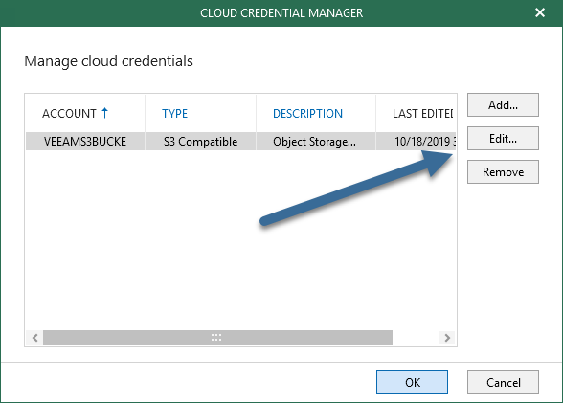Image resolution: width=563 pixels, height=403 pixels.
Task: Sort by the DESCRIPTION column header
Action: click(307, 113)
